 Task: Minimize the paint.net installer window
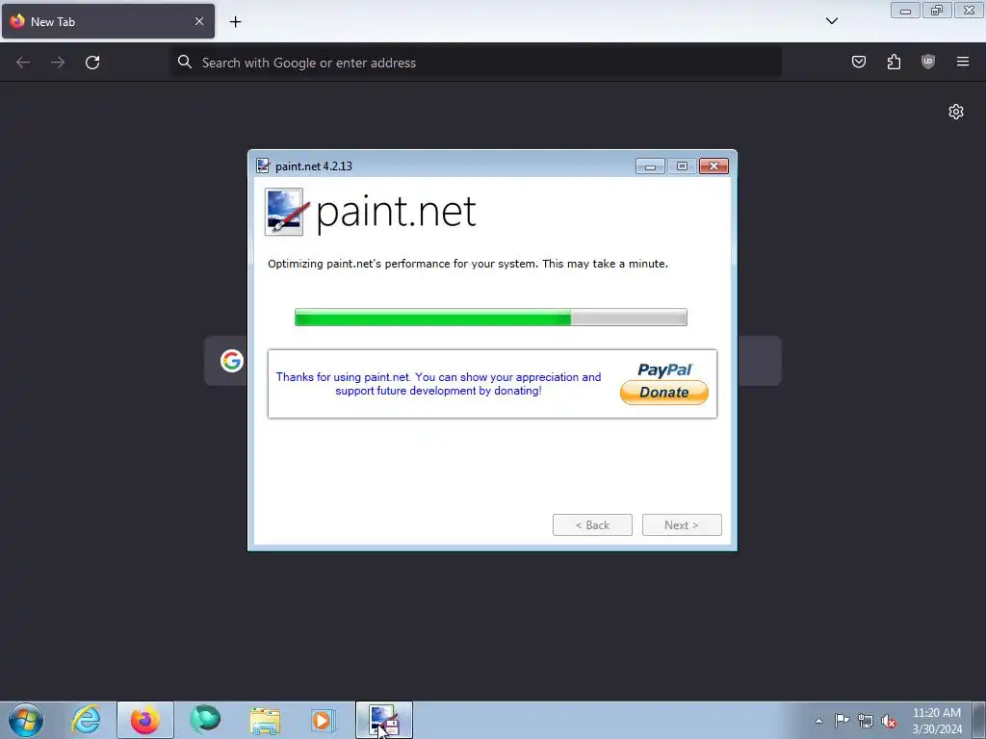pos(650,166)
